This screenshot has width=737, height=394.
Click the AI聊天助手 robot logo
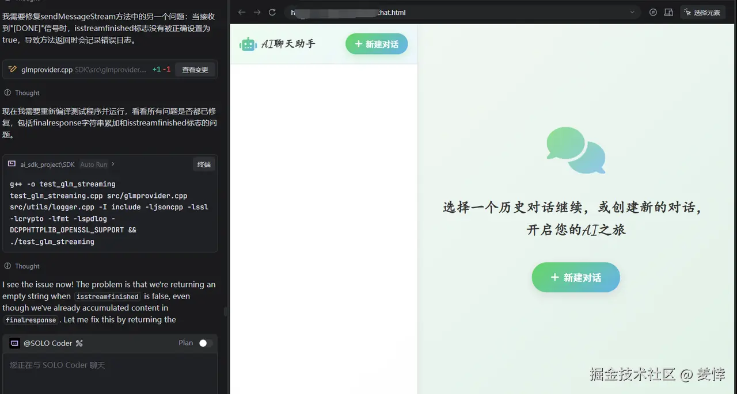[x=248, y=44]
